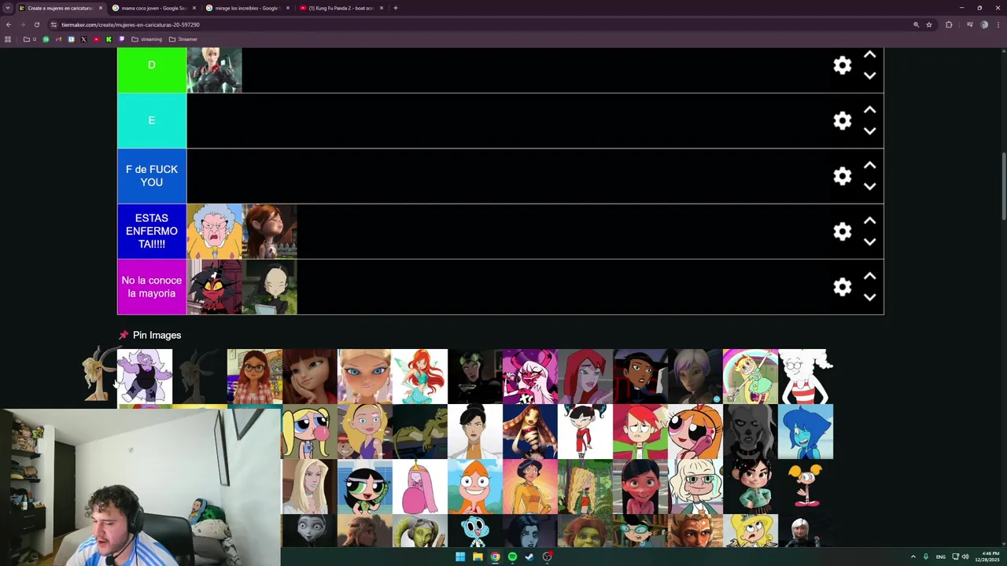Select the Create a mujeres en caricaturas tab
The height and width of the screenshot is (566, 1007).
click(60, 8)
